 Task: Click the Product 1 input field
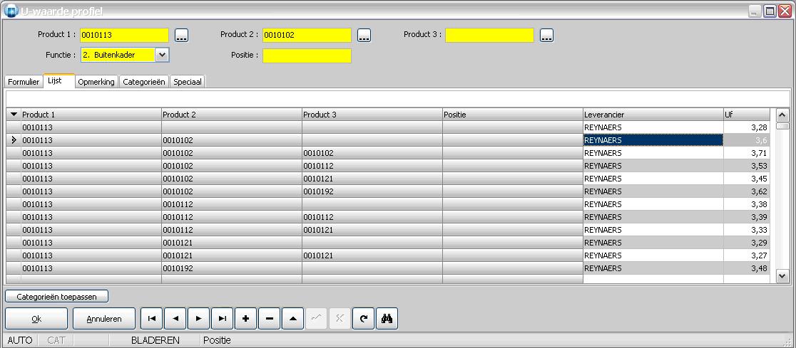pos(124,35)
